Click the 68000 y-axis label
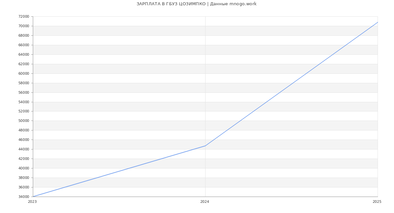The image size is (394, 213). pos(24,36)
